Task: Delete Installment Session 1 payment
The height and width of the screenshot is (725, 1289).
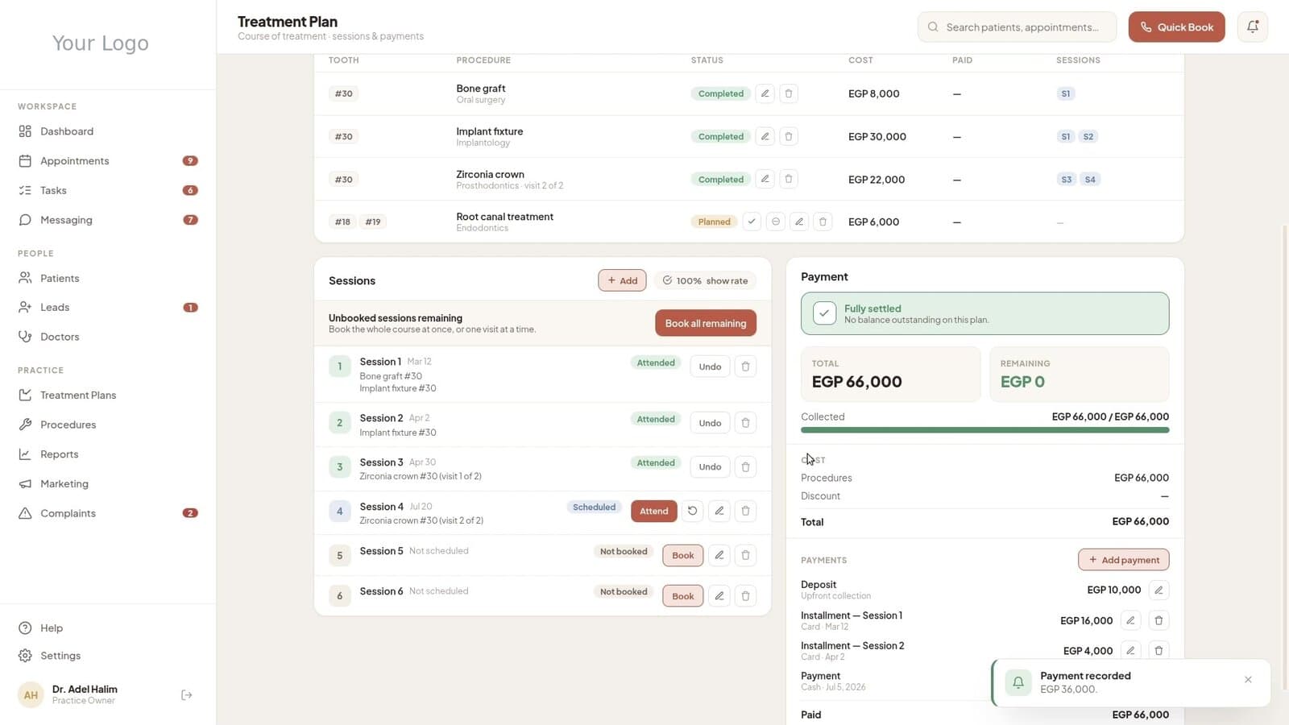Action: (x=1158, y=620)
